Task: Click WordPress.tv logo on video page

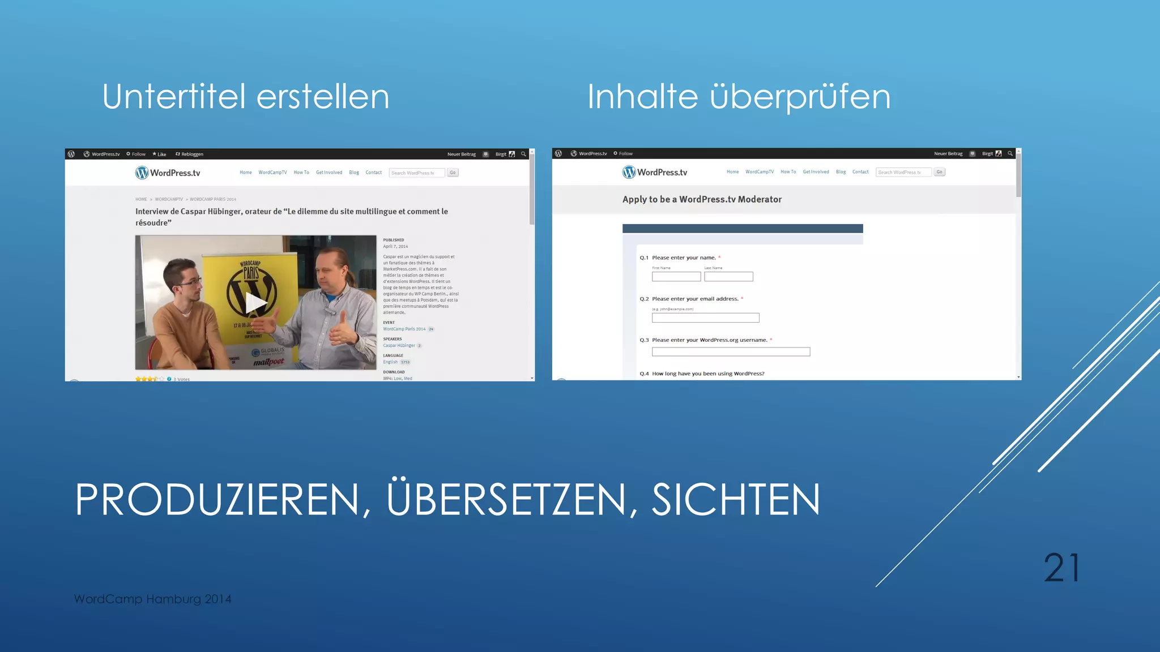Action: point(168,173)
